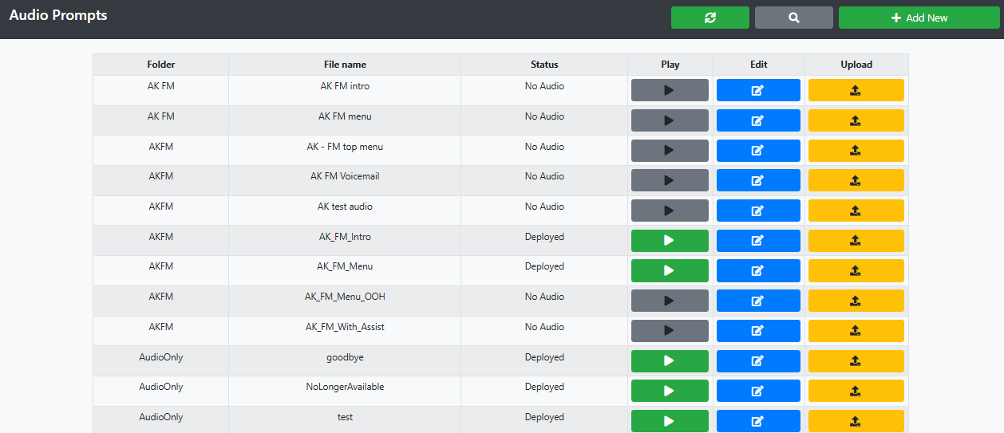Screen dimensions: 1004x433
Task: Play the AK FM Voicemail prompt
Action: pyautogui.click(x=670, y=180)
